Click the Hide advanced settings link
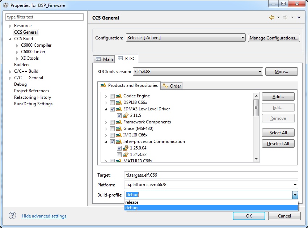The image size is (308, 228). tap(44, 216)
